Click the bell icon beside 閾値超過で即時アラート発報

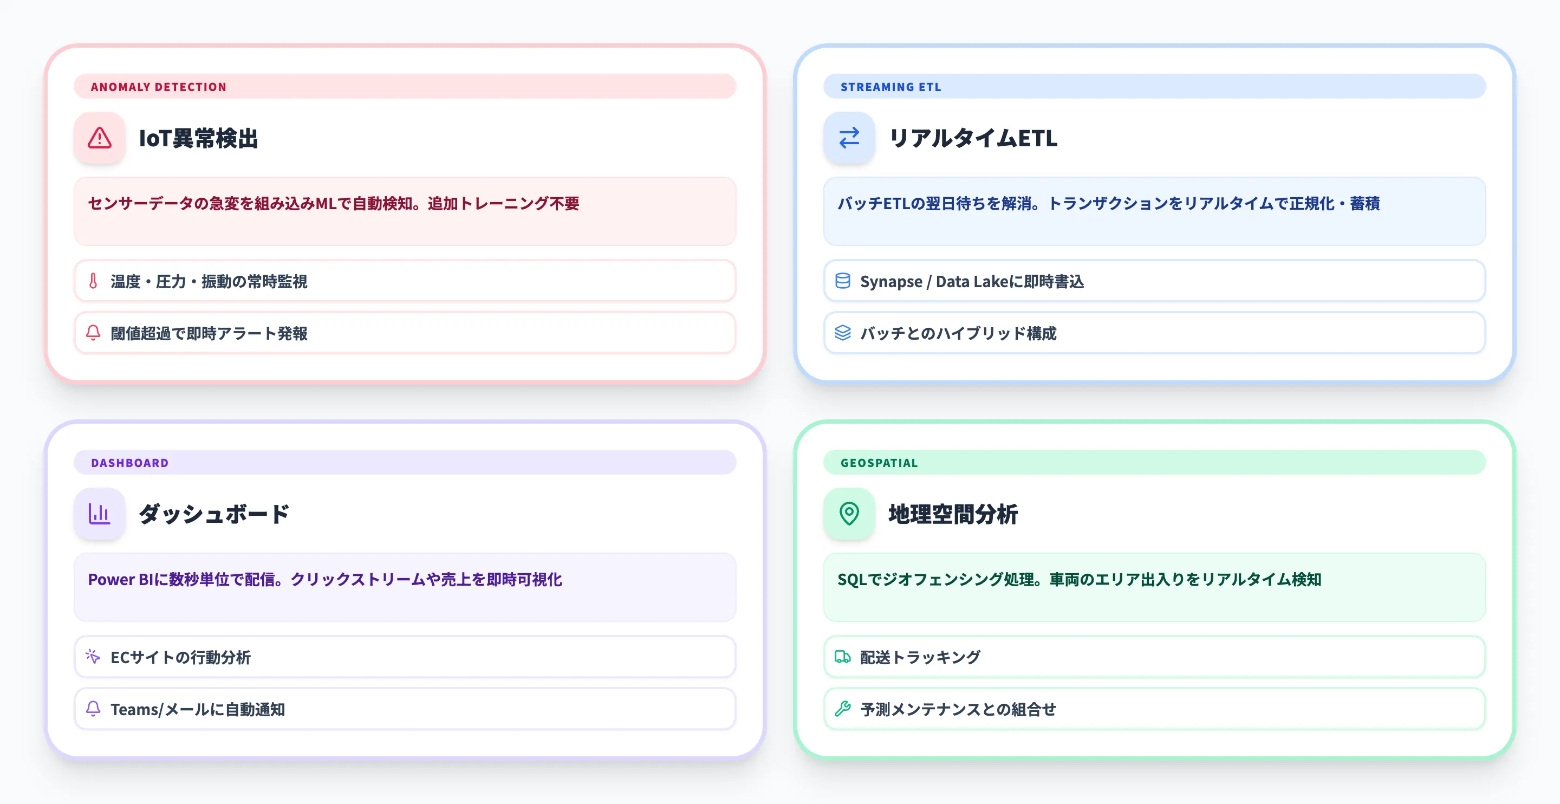click(93, 333)
